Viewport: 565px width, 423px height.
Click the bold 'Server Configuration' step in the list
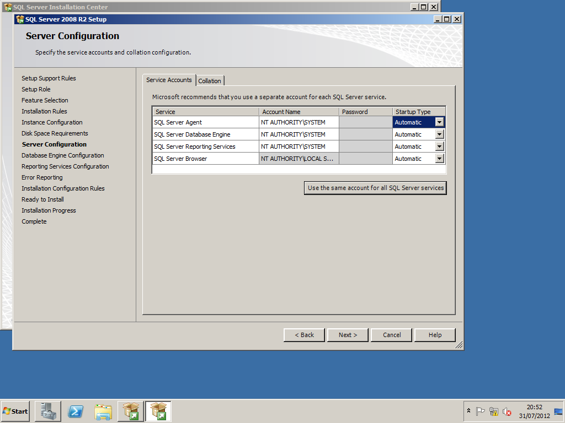(54, 144)
